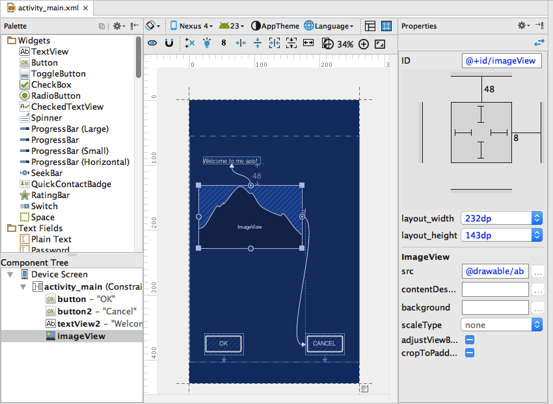This screenshot has width=553, height=404.
Task: Open the Nexus 4 device dropdown
Action: (x=191, y=26)
